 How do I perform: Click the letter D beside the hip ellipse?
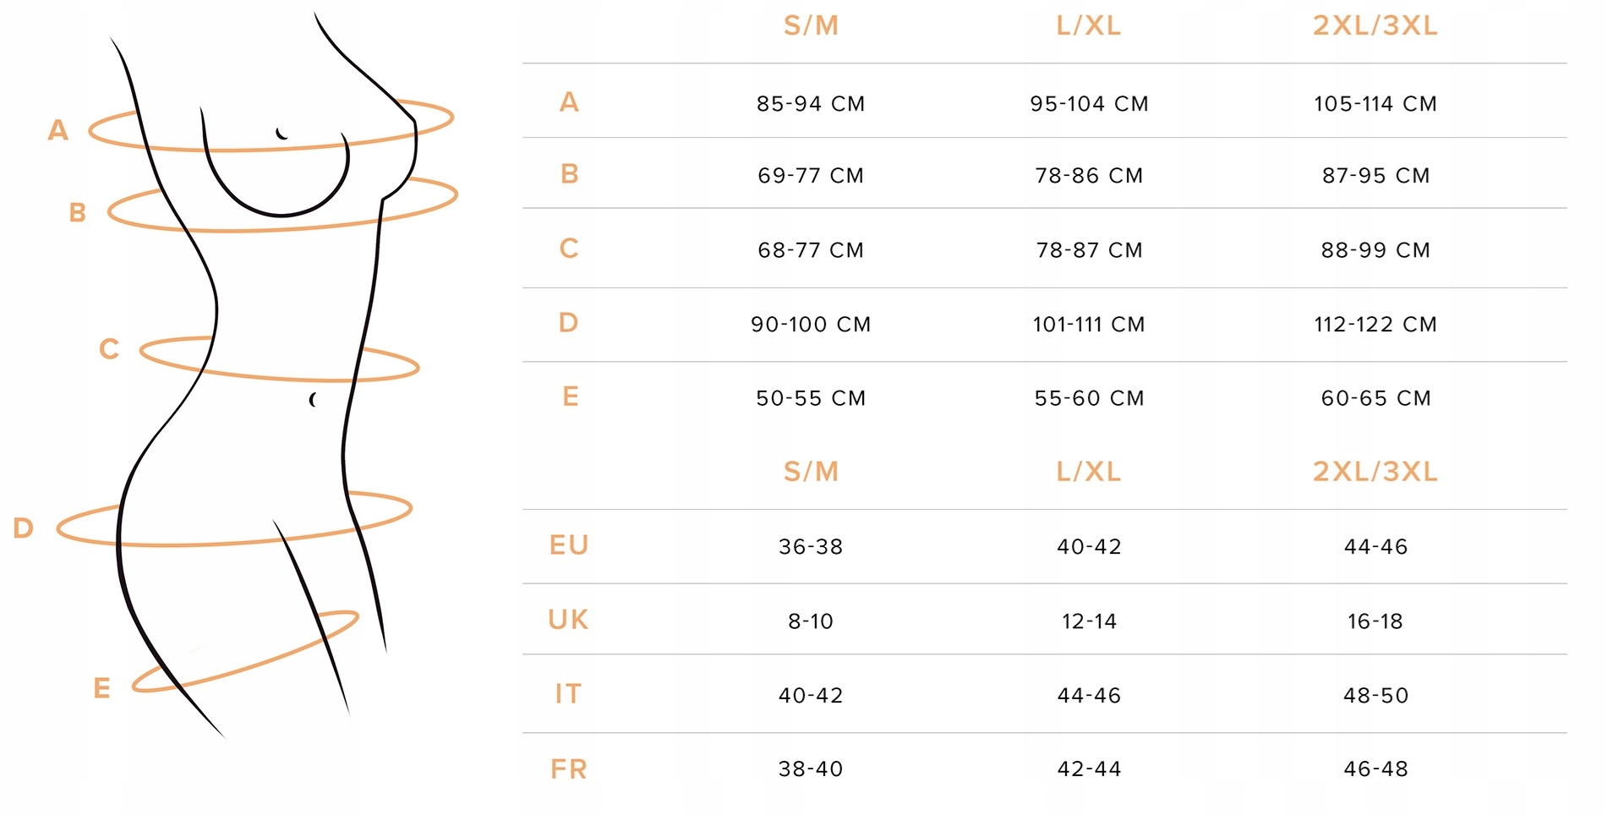point(23,528)
